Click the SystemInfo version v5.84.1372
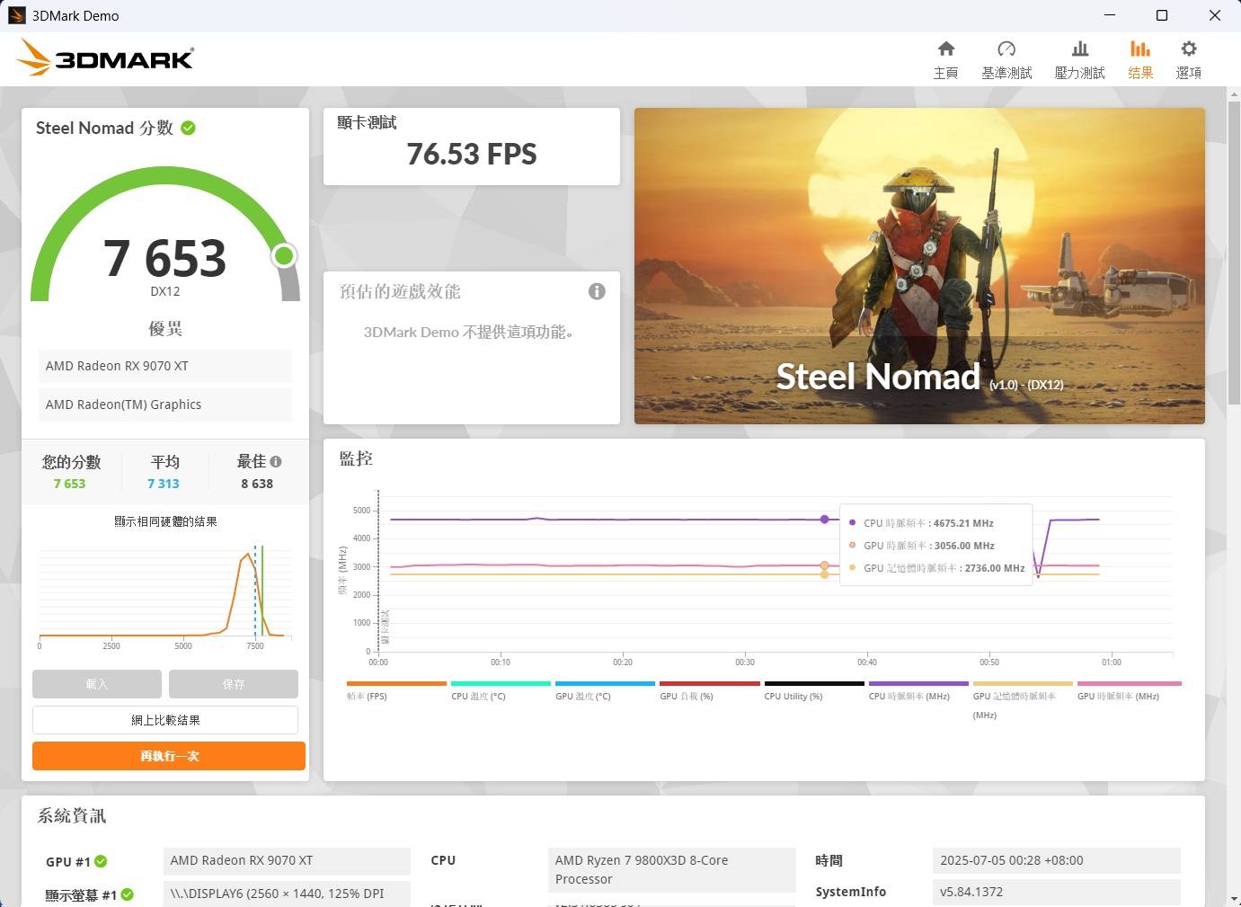 [1057, 893]
